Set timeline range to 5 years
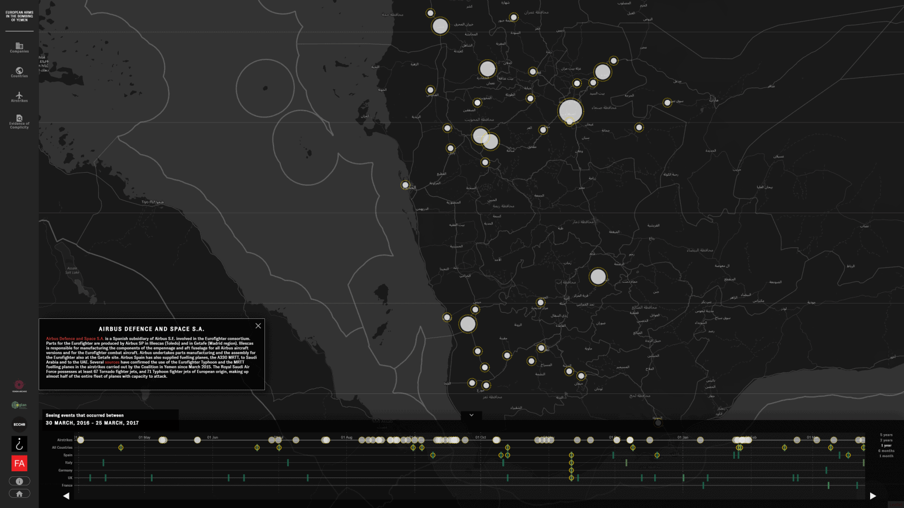Screen dimensions: 904x508 tap(886, 435)
